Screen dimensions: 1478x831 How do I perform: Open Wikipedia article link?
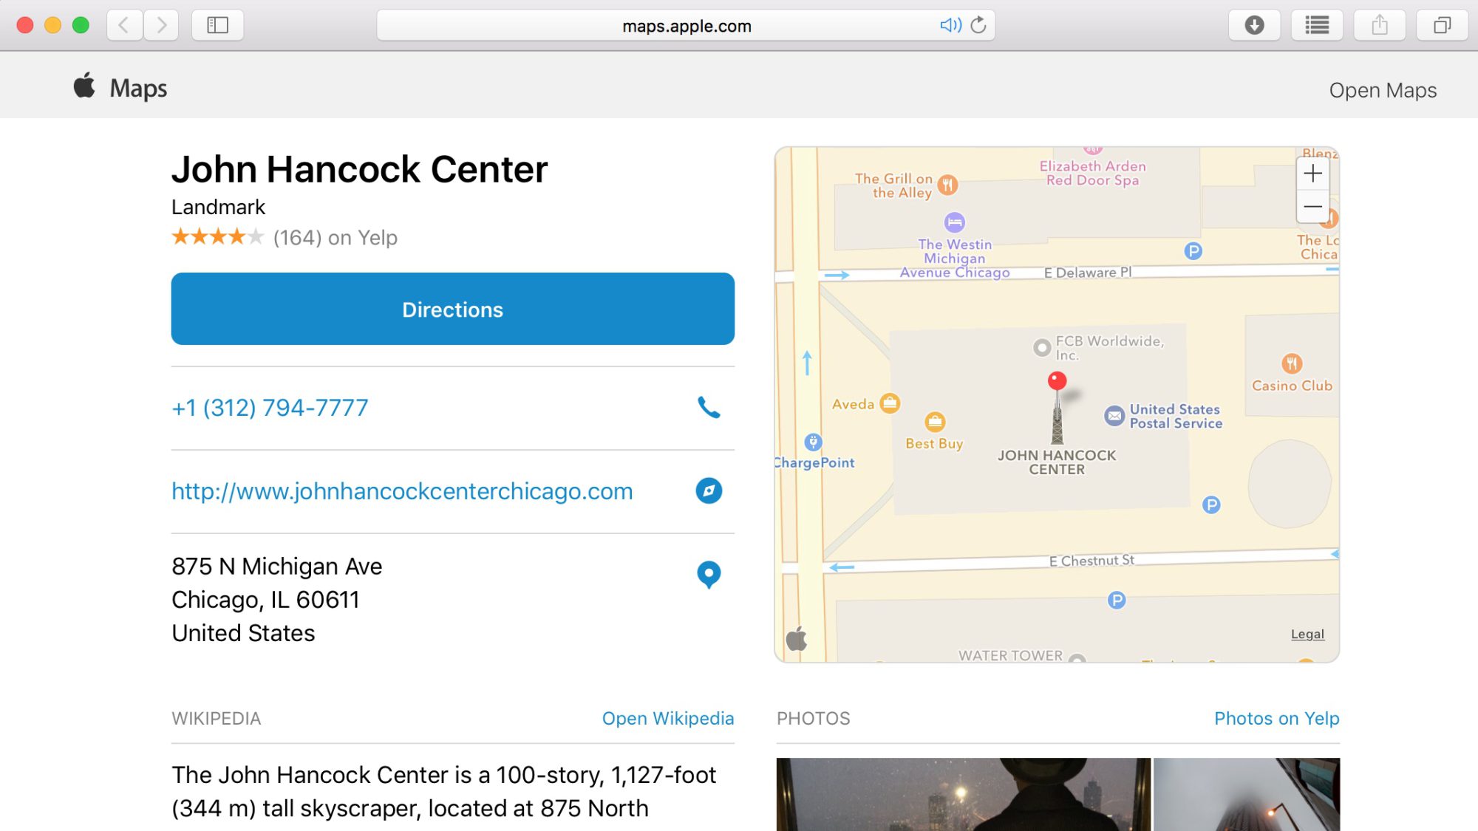pyautogui.click(x=667, y=718)
